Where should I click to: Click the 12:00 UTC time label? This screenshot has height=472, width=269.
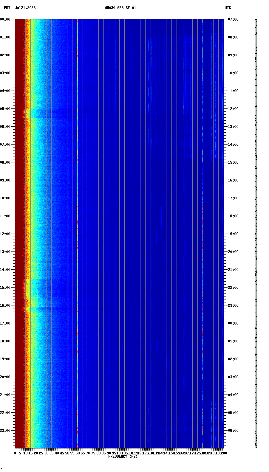pyautogui.click(x=233, y=109)
